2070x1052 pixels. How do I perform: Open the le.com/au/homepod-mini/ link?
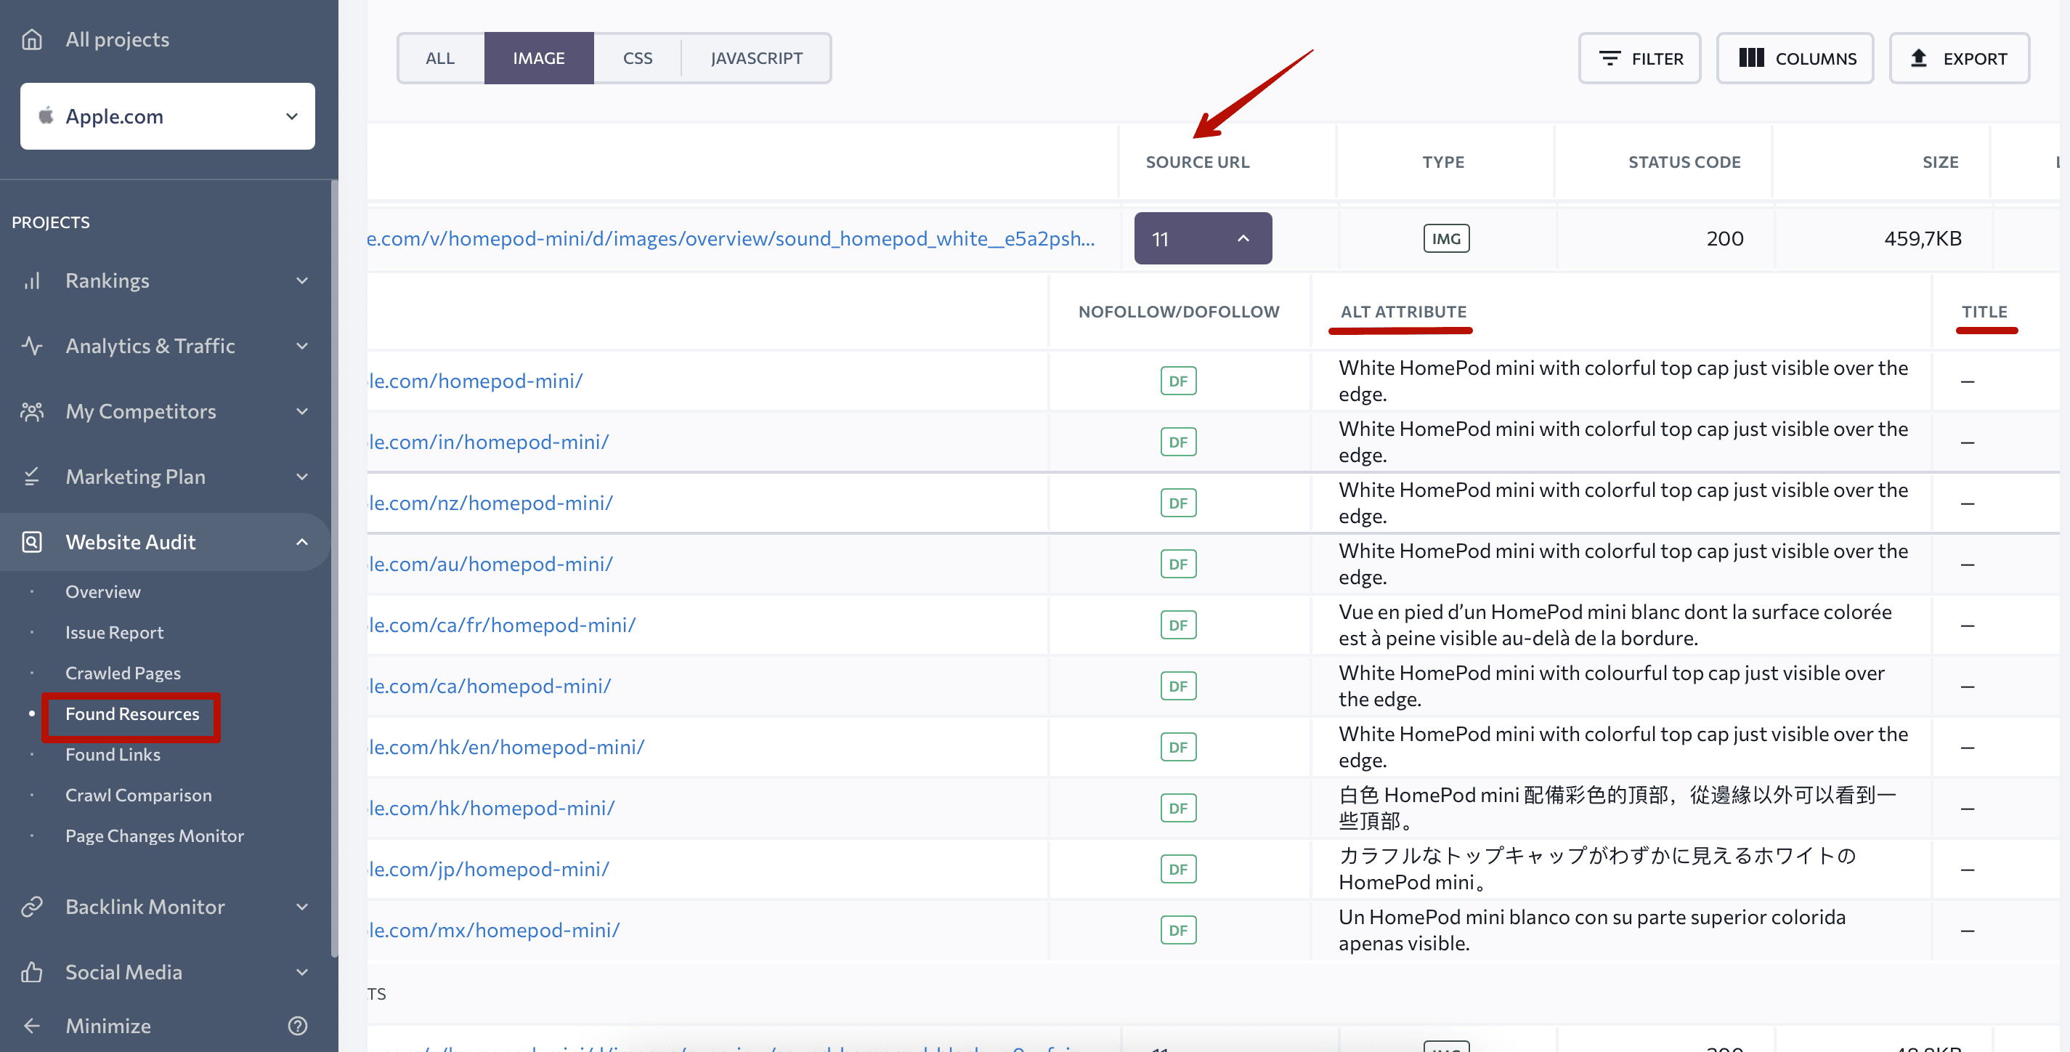[x=491, y=565]
